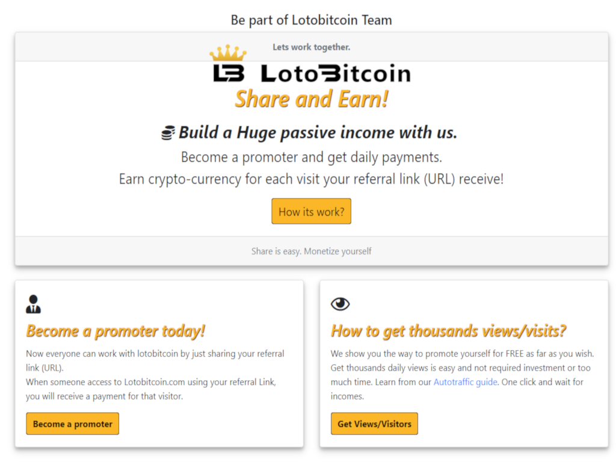This screenshot has width=616, height=462.
Task: Open the How its work? button
Action: pyautogui.click(x=311, y=211)
